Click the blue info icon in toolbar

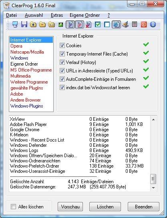coord(153,24)
